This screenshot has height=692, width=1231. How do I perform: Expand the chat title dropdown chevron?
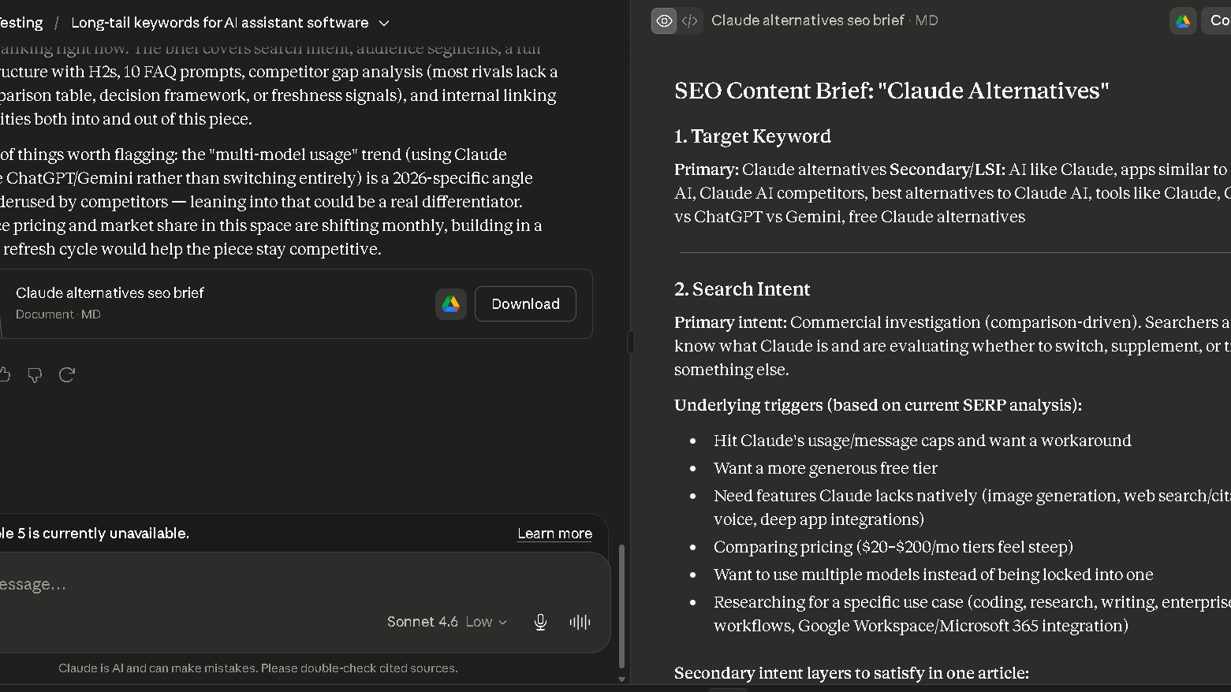pyautogui.click(x=384, y=24)
